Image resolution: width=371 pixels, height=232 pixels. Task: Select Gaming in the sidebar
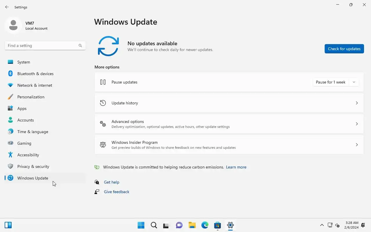(x=45, y=143)
